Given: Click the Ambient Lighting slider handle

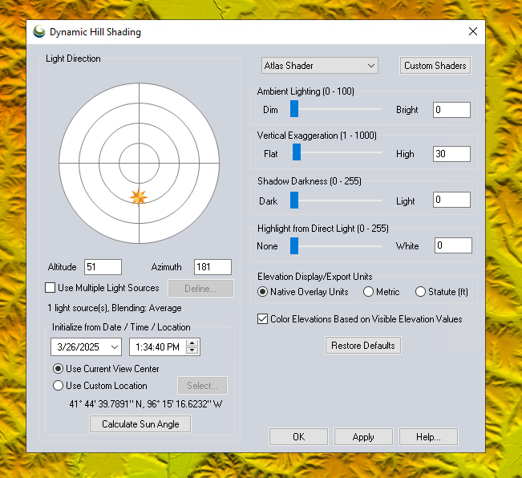Looking at the screenshot, I should click(x=294, y=109).
